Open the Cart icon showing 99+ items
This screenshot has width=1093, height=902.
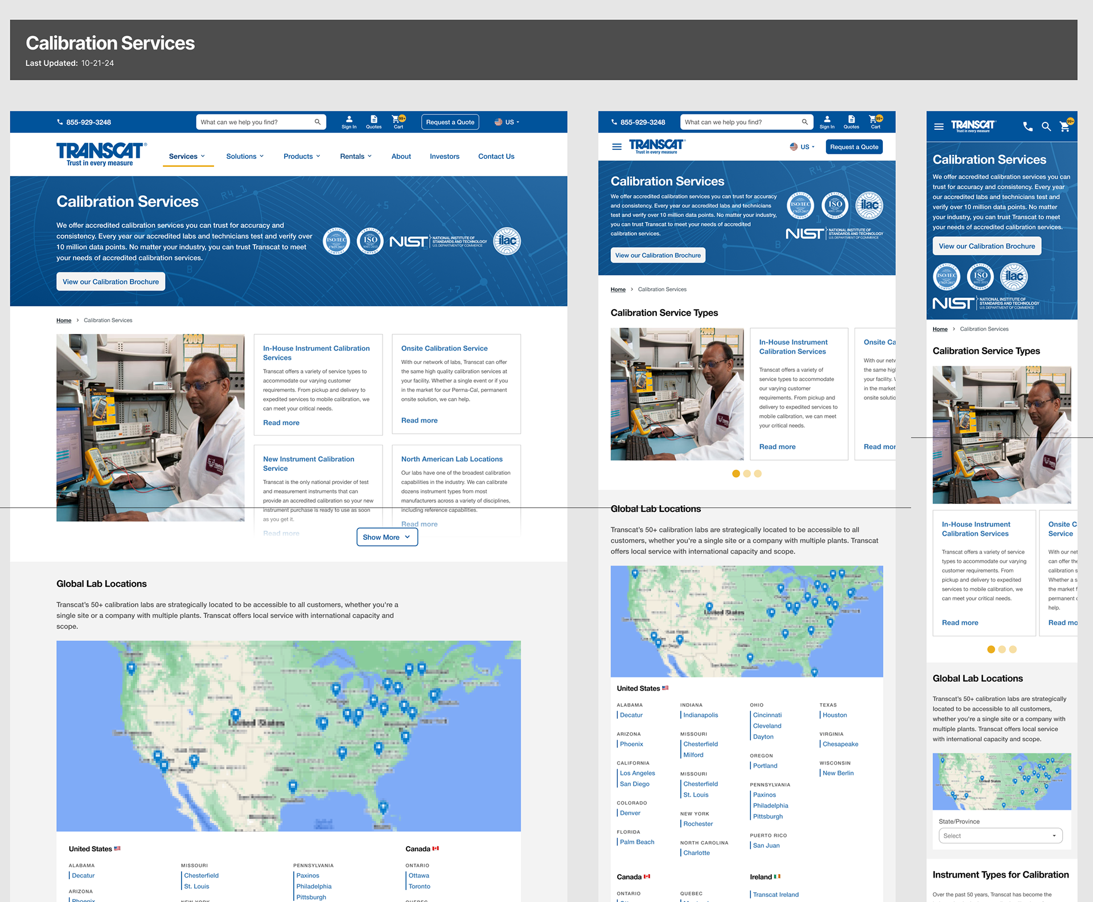click(397, 121)
